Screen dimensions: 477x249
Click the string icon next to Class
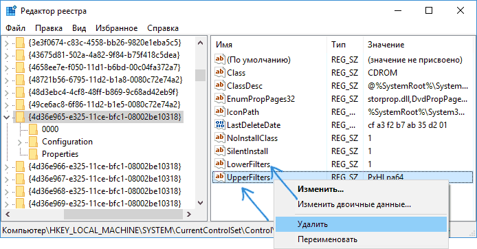click(220, 72)
